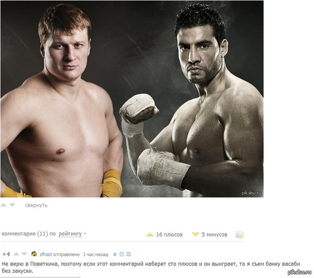Collapse zfrost's comment thread with the minus box
Screen dimensions: 314x278
point(121,254)
